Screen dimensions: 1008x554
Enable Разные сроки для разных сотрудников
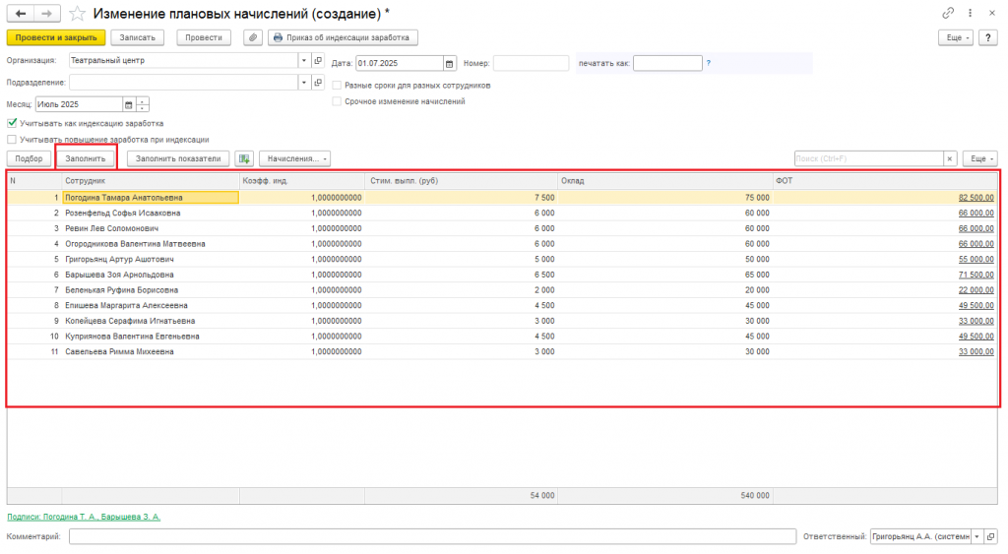coord(337,85)
